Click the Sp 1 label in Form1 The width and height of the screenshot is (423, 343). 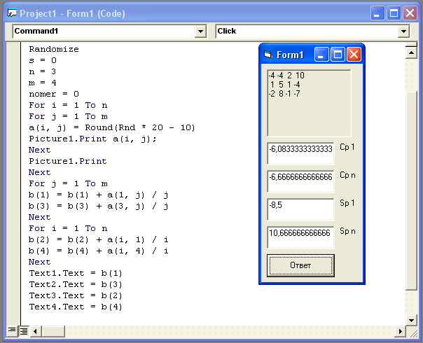[347, 203]
